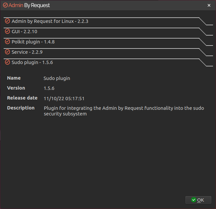Viewport: 216px width, 209px height.
Task: Open the Polkit plugin - 1.4.8 entry
Action: tap(108, 42)
